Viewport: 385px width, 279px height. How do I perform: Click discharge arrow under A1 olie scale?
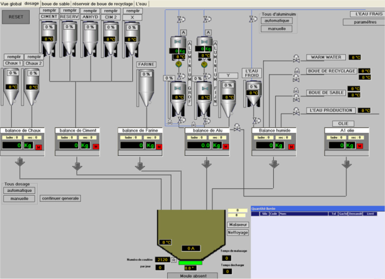coord(346,164)
